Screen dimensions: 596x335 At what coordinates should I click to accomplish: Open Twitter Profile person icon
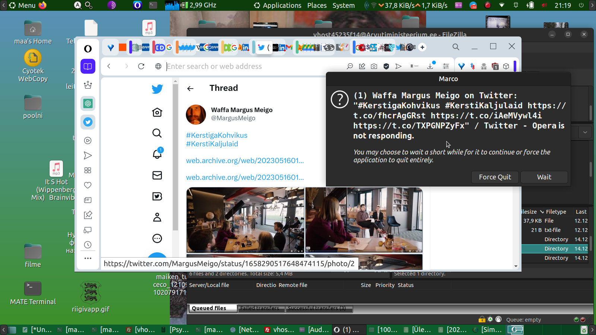point(157,217)
